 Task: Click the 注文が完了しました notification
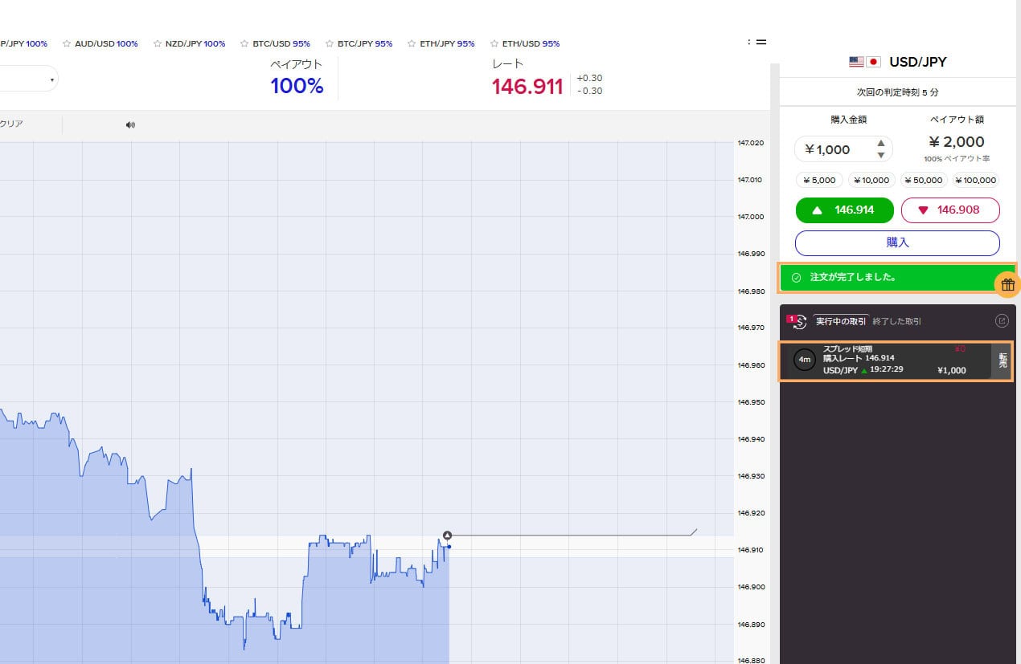pos(897,277)
